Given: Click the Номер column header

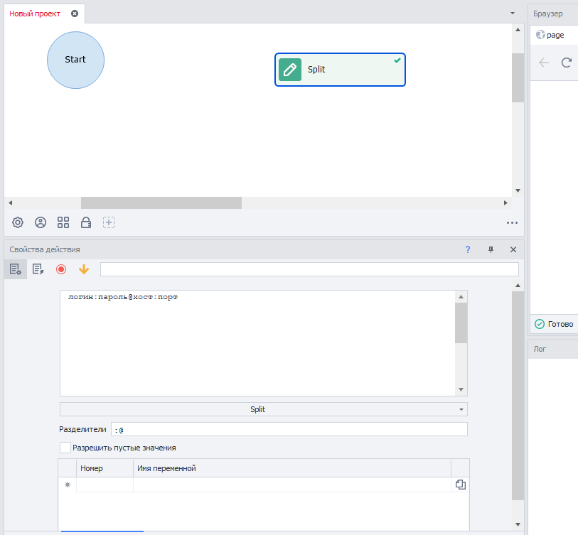Looking at the screenshot, I should click(x=105, y=468).
